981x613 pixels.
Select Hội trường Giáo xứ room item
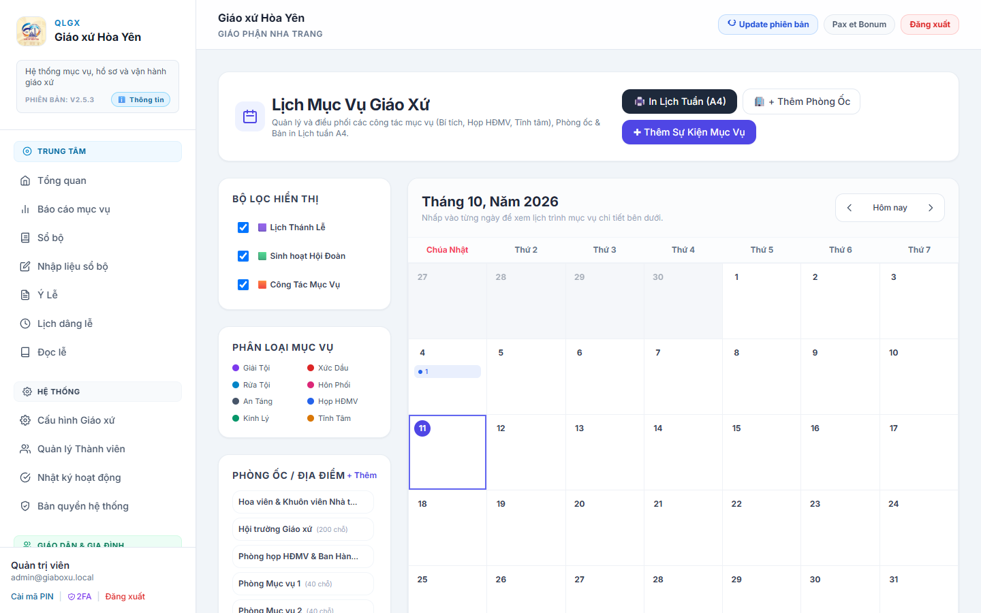[x=303, y=529]
